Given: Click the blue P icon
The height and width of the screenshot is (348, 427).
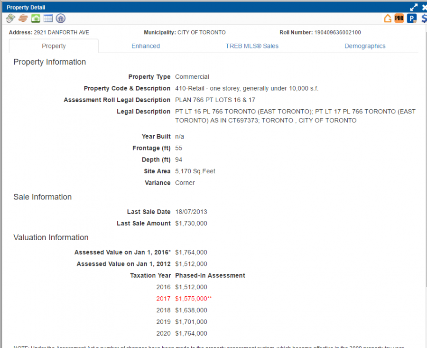Looking at the screenshot, I should tap(412, 18).
